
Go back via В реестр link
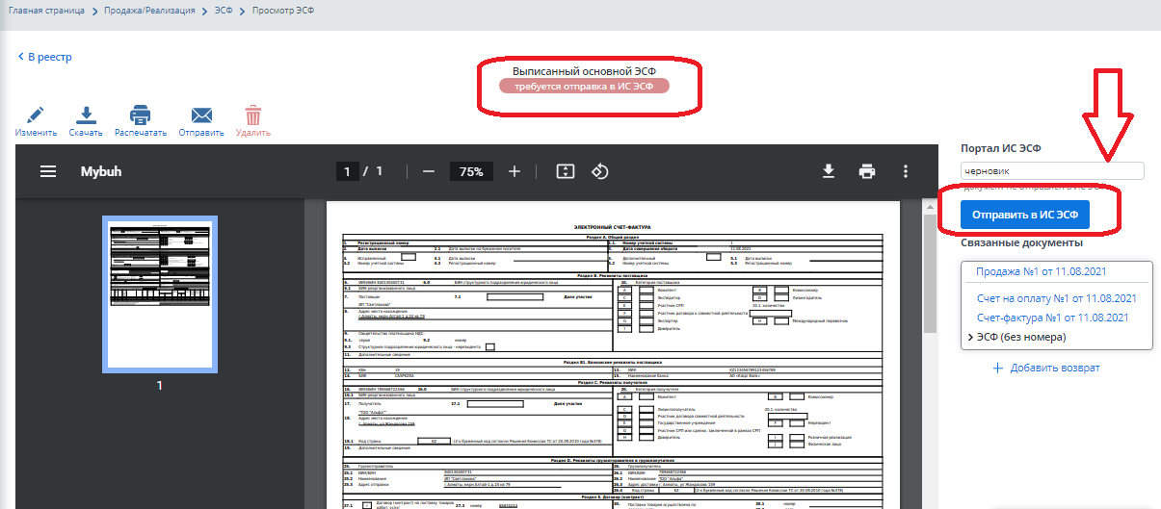tap(44, 57)
